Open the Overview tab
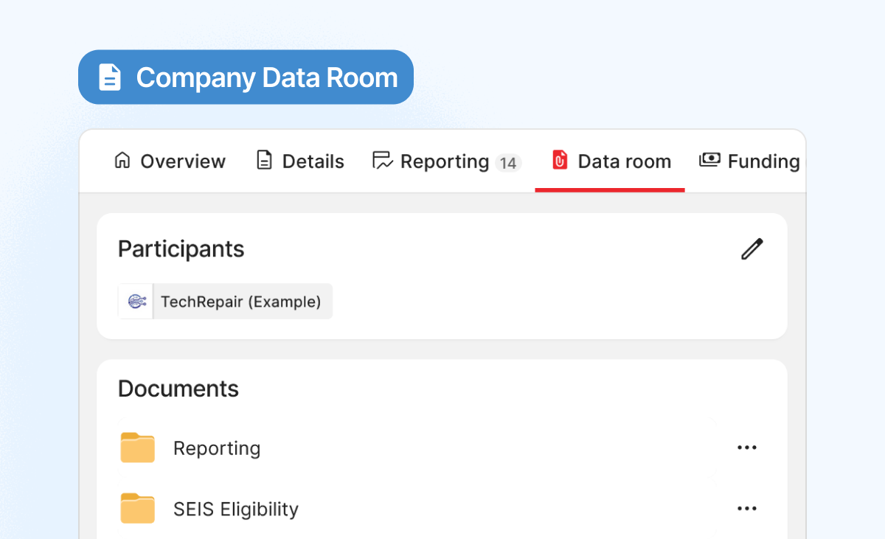The image size is (885, 539). 170,161
